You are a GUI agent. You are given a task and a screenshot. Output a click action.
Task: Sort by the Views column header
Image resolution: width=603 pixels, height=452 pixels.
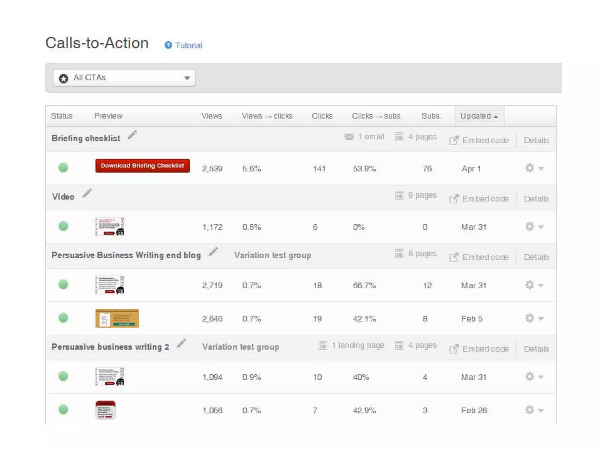pos(211,116)
